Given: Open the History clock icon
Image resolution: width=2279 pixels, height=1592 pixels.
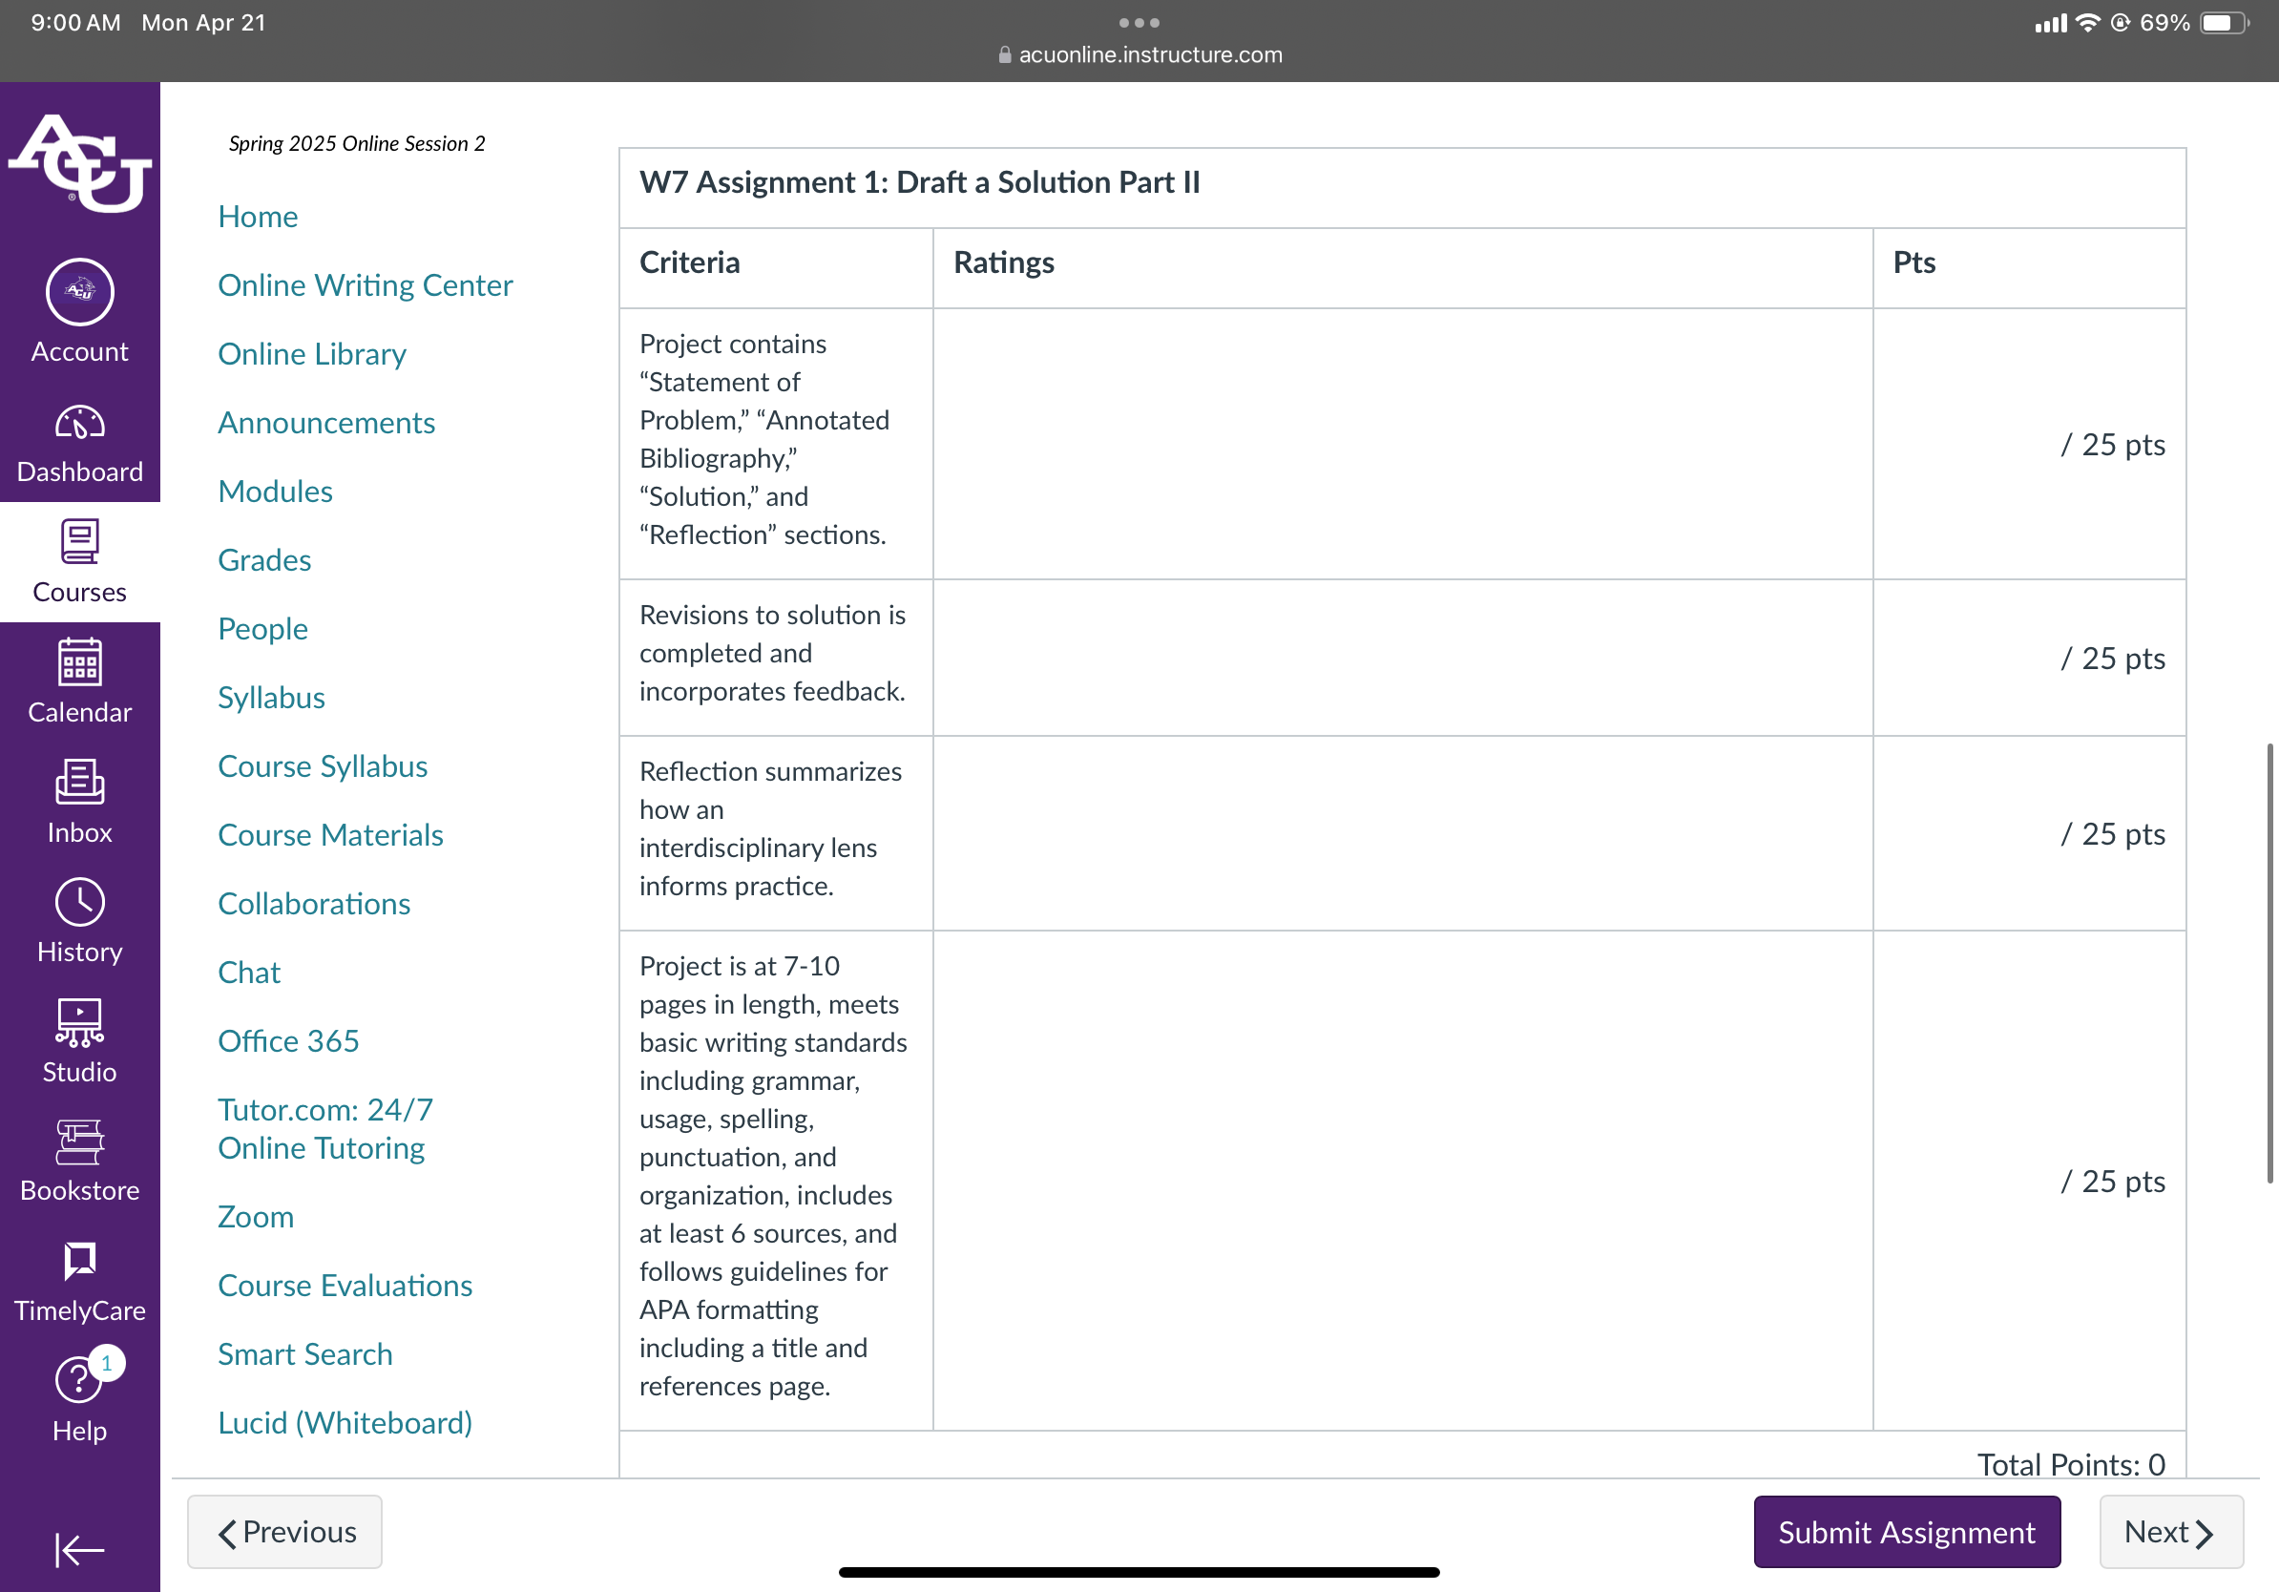Looking at the screenshot, I should pos(79,902).
